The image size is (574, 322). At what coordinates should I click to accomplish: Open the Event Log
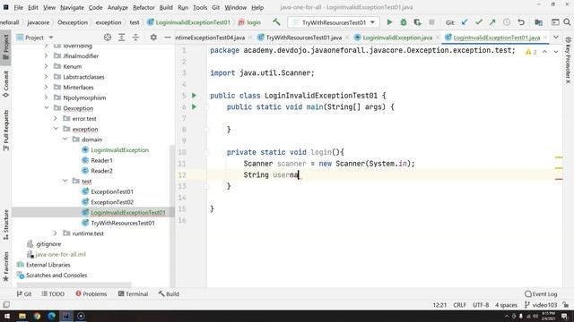pyautogui.click(x=541, y=294)
